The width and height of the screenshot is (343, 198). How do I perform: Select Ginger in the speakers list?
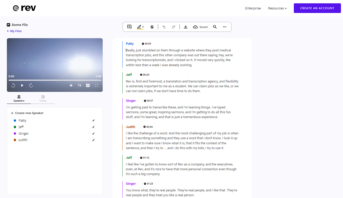point(24,134)
